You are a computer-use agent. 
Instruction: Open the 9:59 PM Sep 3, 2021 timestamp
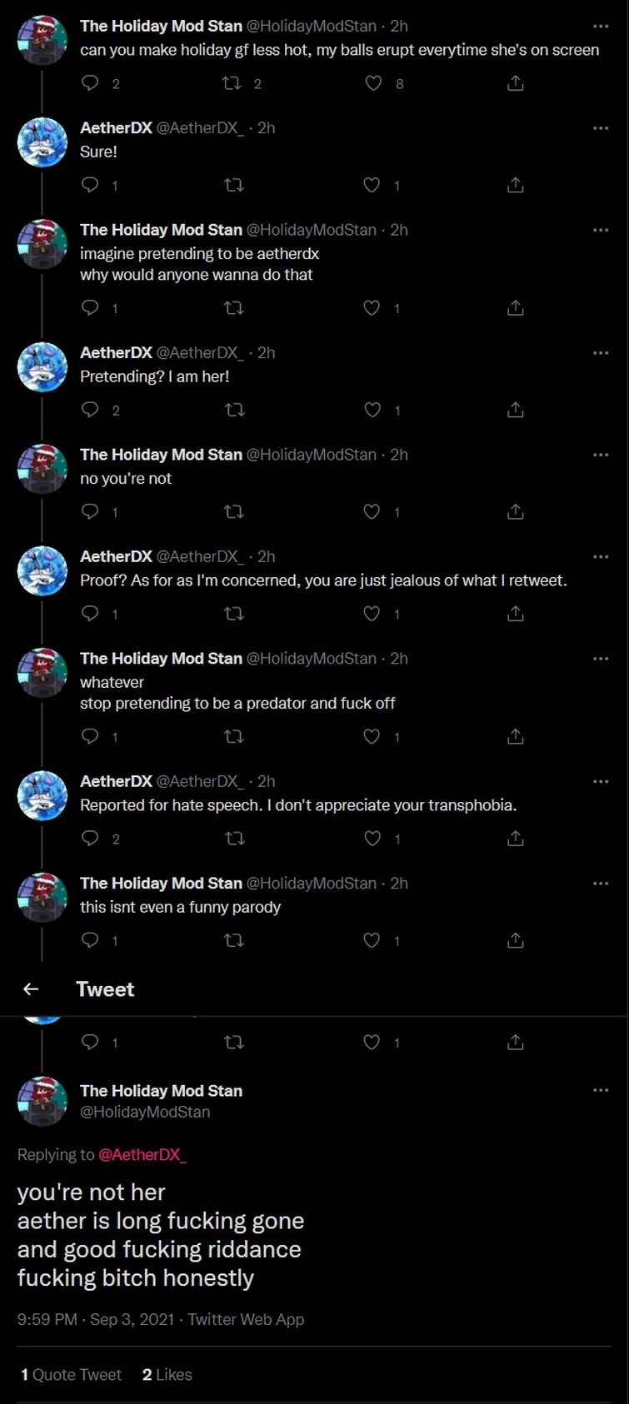(96, 1319)
